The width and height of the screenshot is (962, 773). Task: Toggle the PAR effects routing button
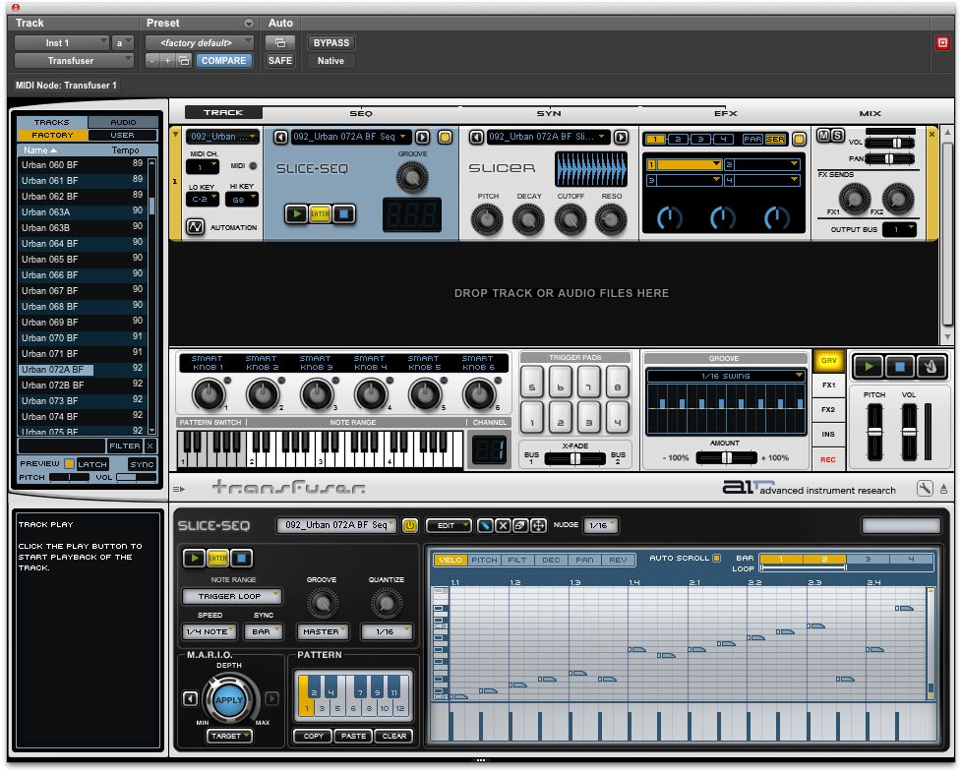pyautogui.click(x=752, y=140)
